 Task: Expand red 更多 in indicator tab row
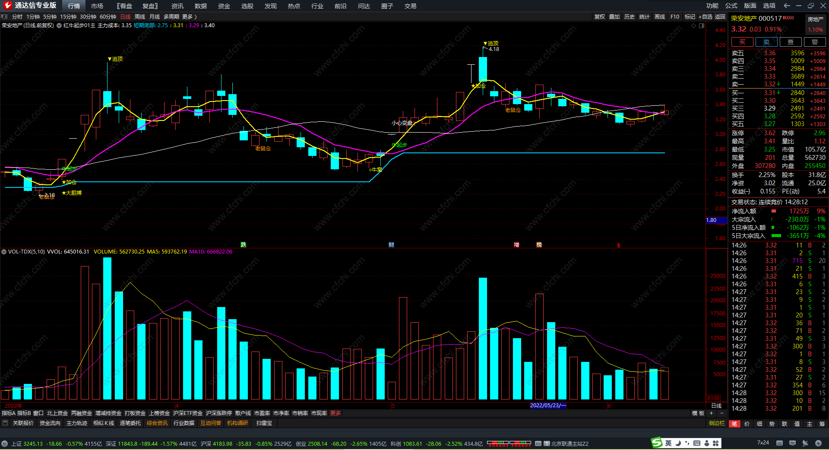click(335, 413)
